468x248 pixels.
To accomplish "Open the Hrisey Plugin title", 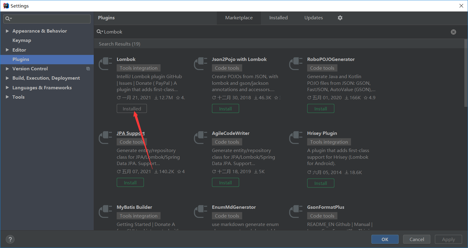I will coord(322,133).
